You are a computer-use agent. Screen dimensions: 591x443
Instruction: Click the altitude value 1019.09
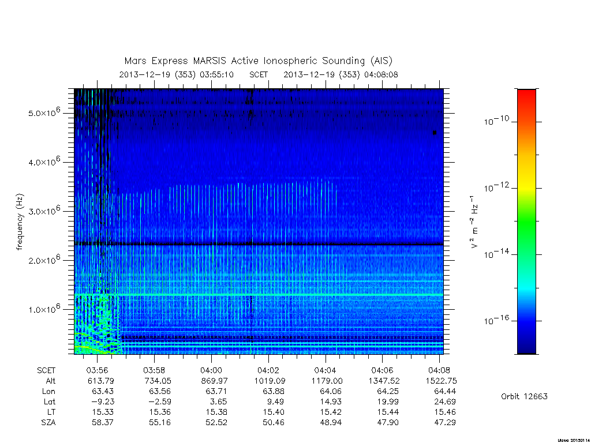[x=270, y=381]
